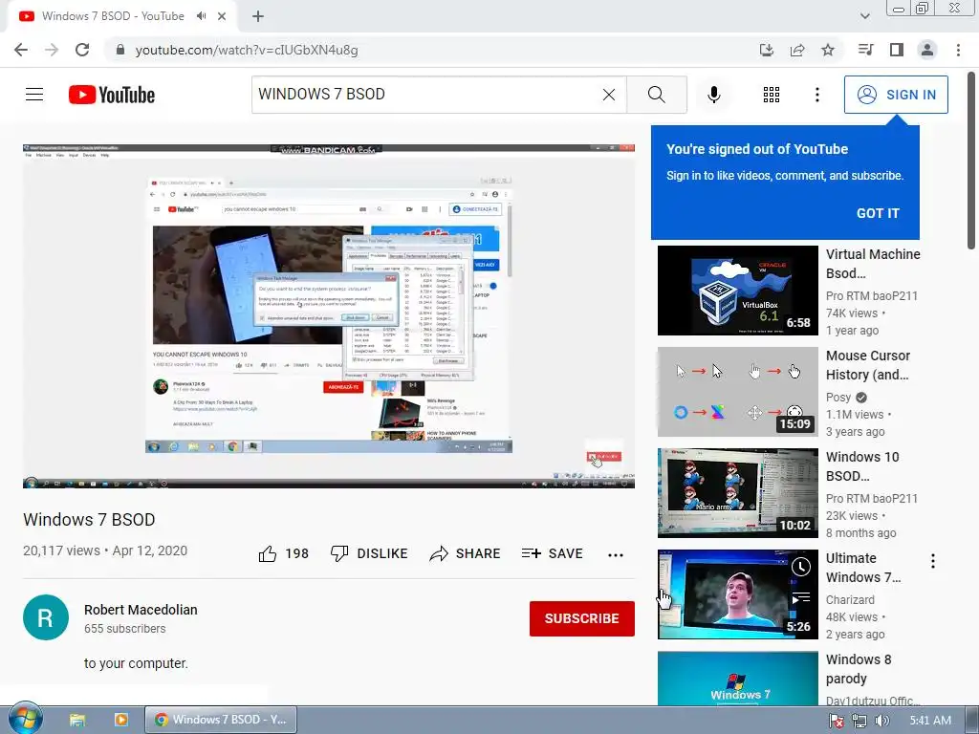
Task: Toggle the Chrome side panel
Action: (x=897, y=50)
